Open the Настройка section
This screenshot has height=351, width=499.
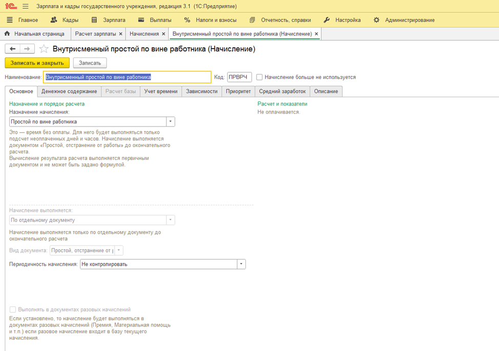tap(342, 20)
